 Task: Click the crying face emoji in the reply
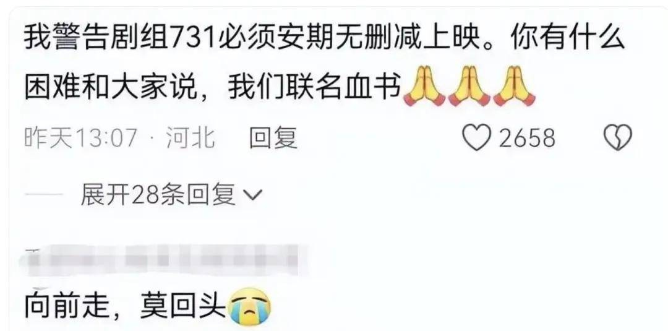pos(249,307)
